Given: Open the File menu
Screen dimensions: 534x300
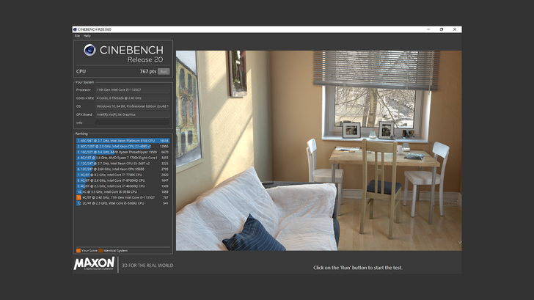Looking at the screenshot, I should coord(77,35).
